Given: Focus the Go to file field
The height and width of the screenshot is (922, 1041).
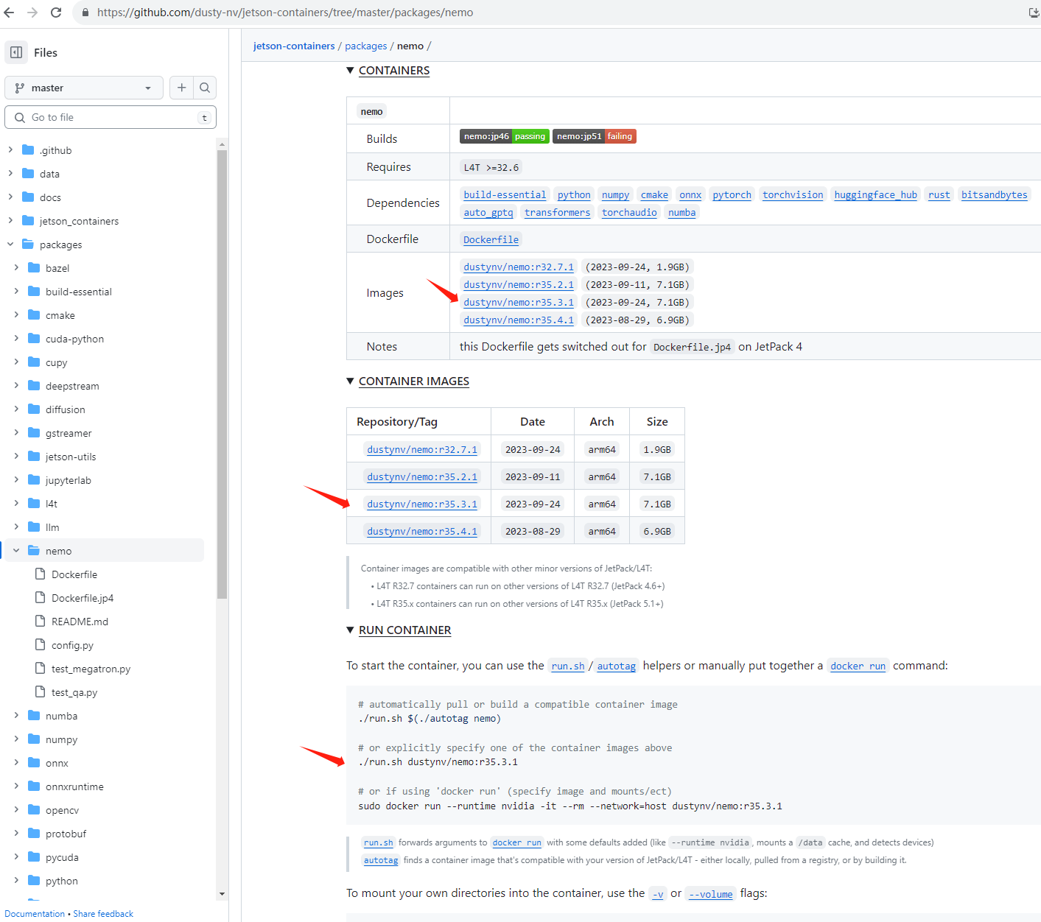Looking at the screenshot, I should coord(111,117).
